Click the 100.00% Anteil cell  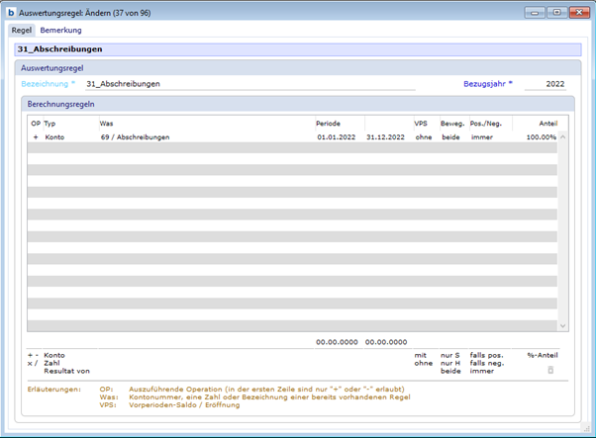pyautogui.click(x=540, y=137)
